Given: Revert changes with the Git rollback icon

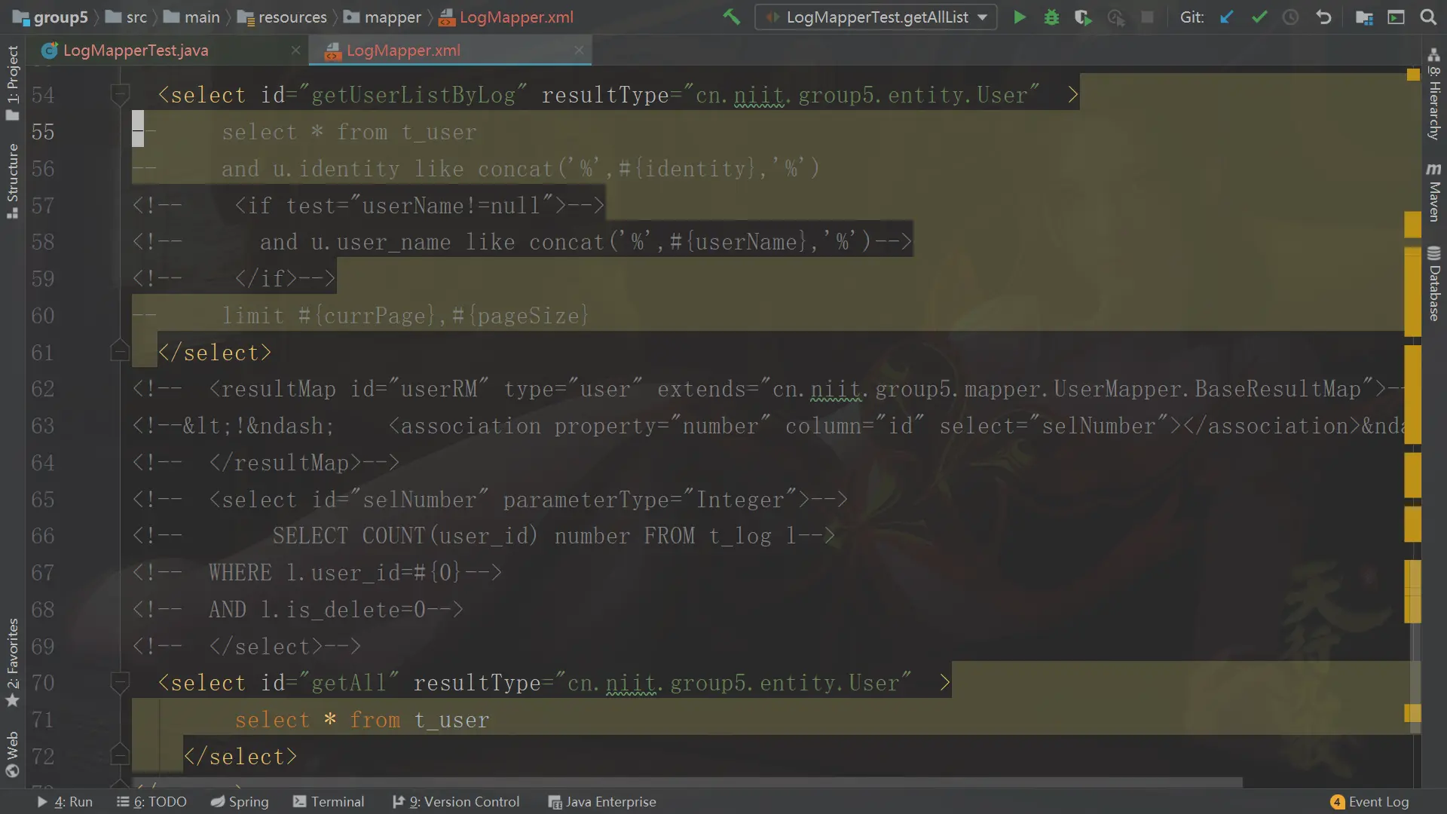Looking at the screenshot, I should click(1323, 17).
